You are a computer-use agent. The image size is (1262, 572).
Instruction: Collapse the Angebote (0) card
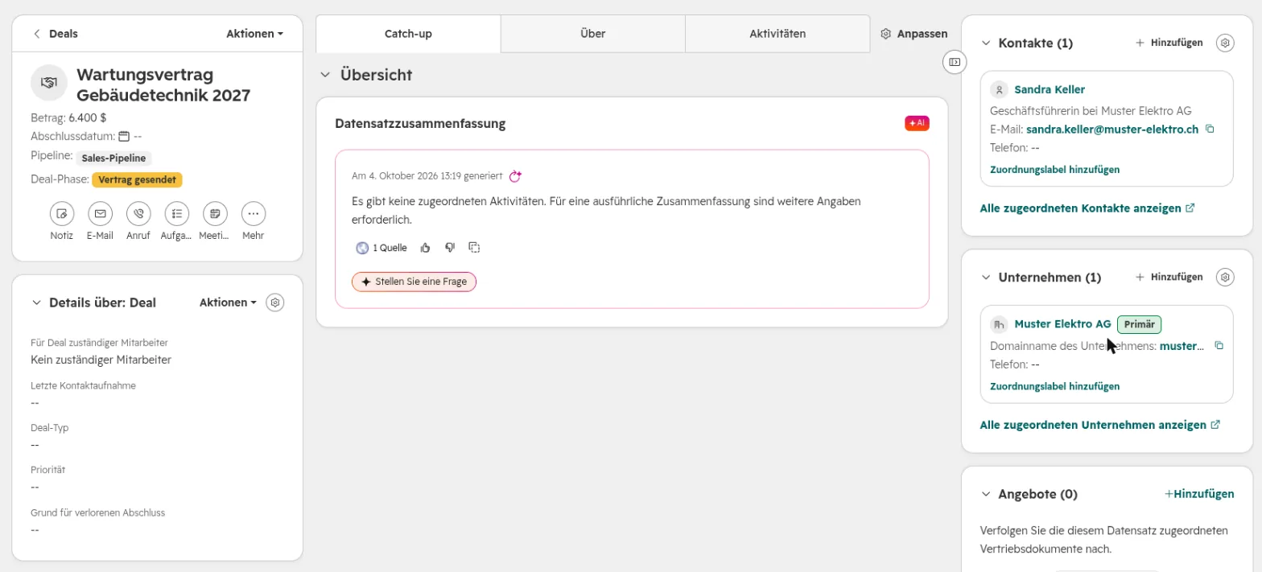point(986,493)
